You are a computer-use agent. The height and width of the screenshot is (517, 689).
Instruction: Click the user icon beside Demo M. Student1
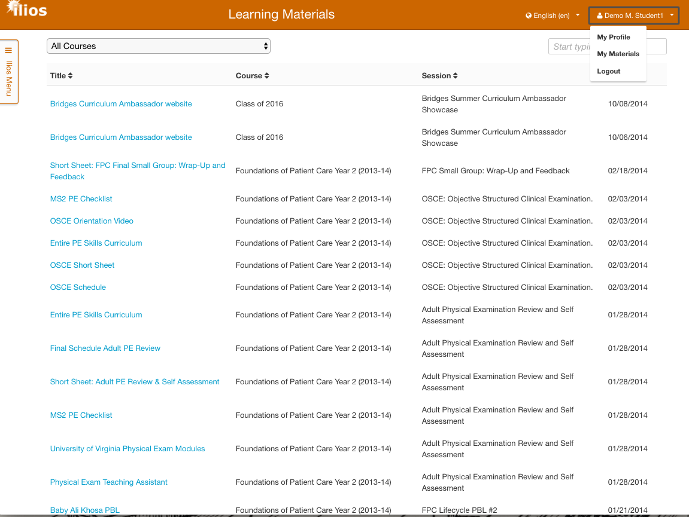(600, 16)
